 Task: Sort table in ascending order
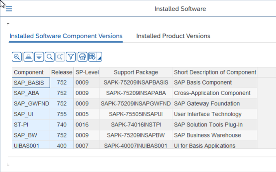28,57
